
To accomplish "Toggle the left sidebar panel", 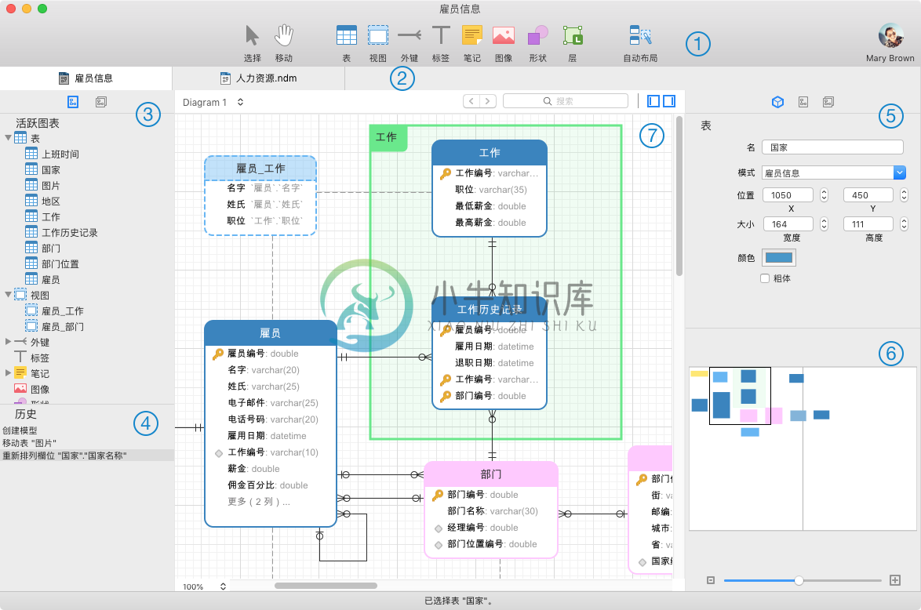I will 653,101.
